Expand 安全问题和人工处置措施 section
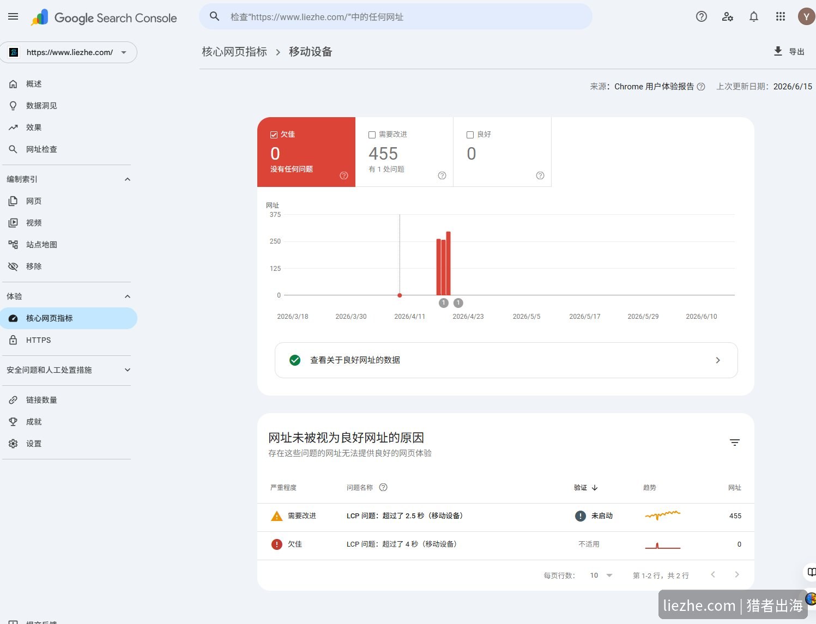Viewport: 816px width, 624px height. (x=128, y=370)
